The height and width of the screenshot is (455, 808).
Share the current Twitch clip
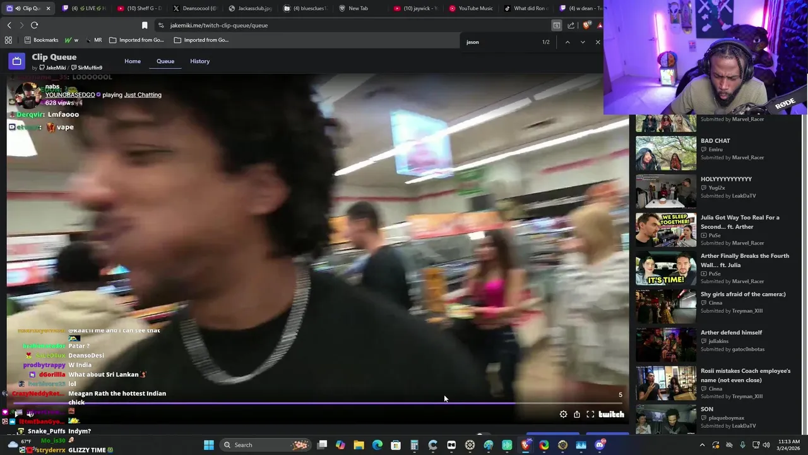click(577, 415)
